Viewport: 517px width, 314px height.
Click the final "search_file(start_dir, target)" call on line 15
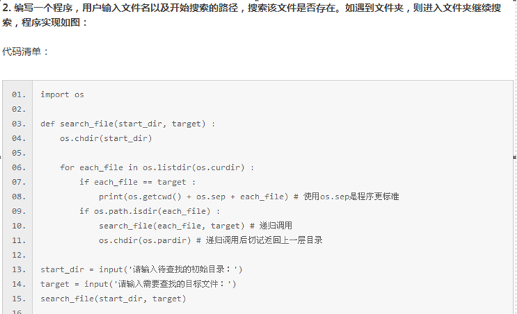pos(113,299)
